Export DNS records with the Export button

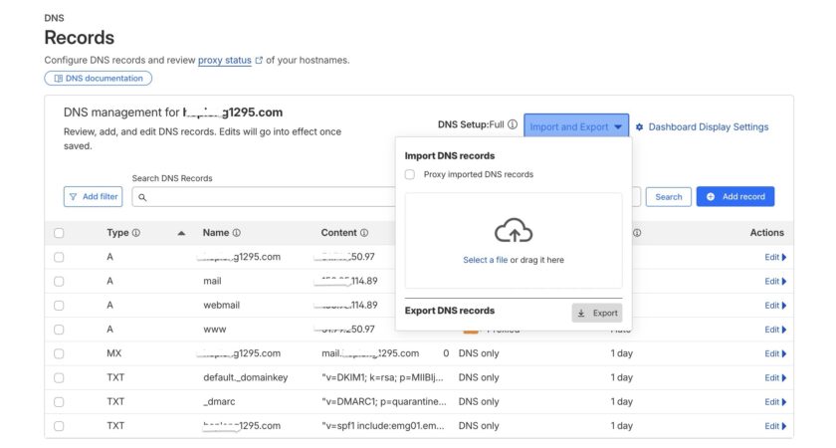click(x=597, y=313)
